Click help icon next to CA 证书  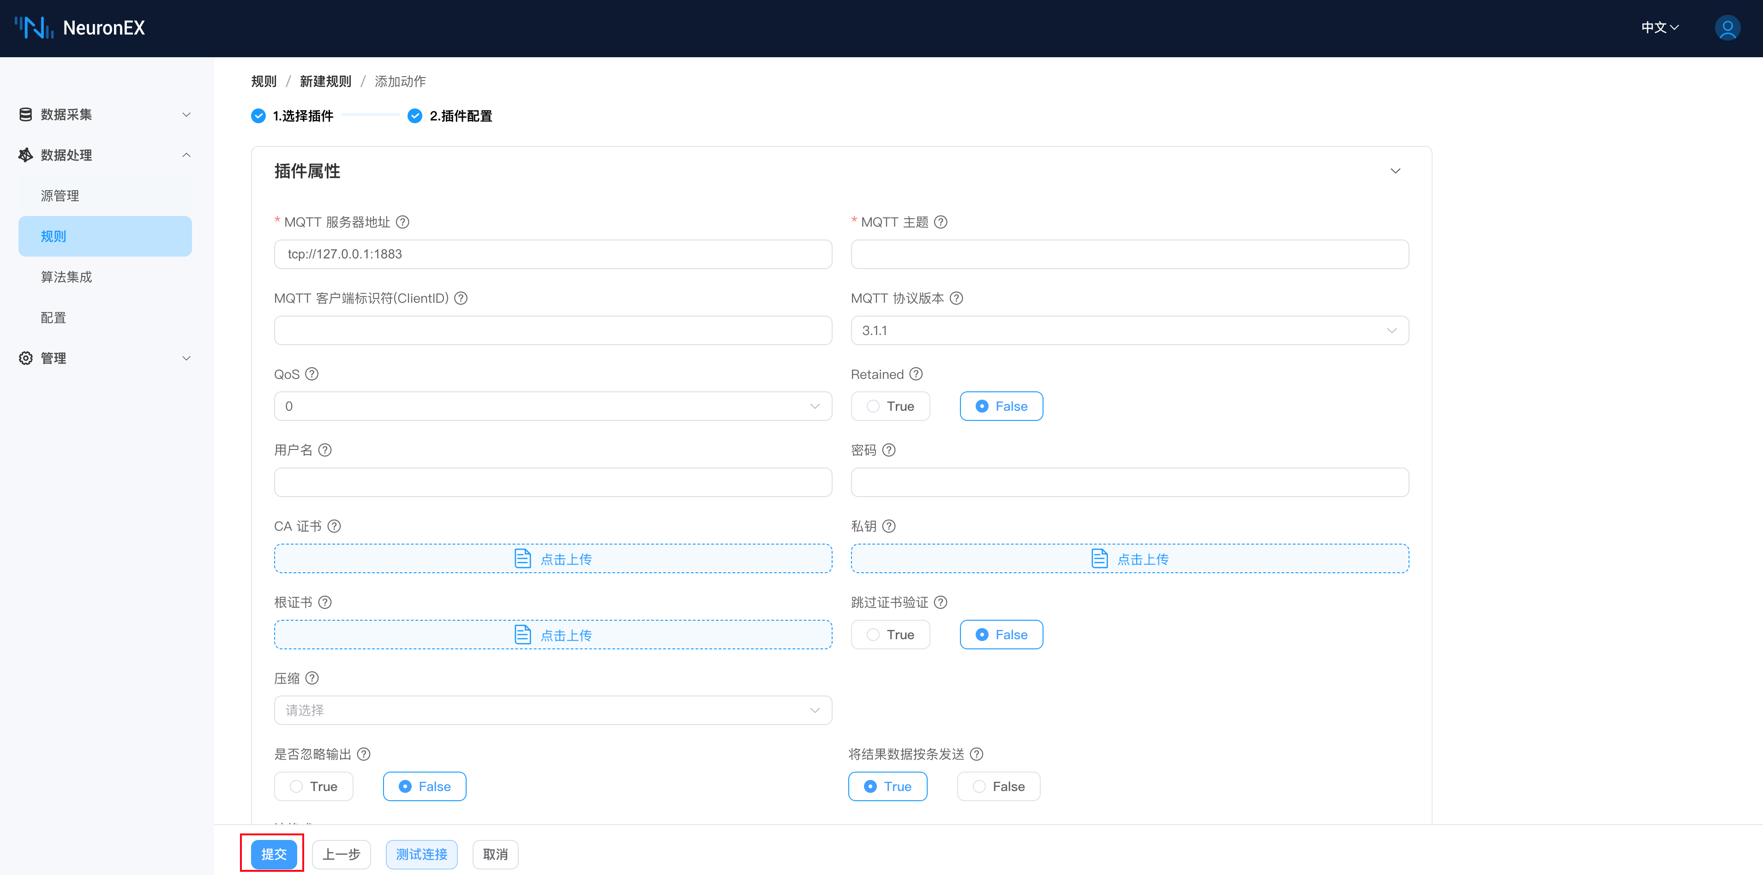[x=334, y=526]
